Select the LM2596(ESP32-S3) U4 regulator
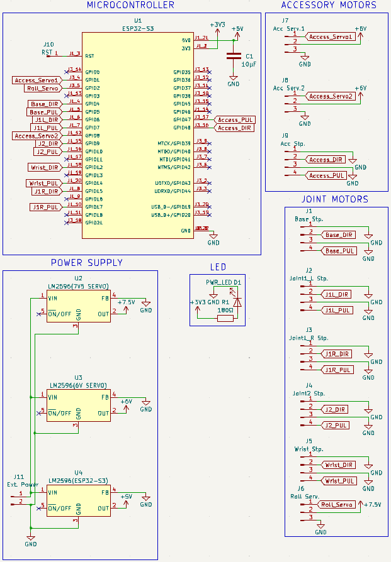The height and width of the screenshot is (562, 391). (x=79, y=500)
